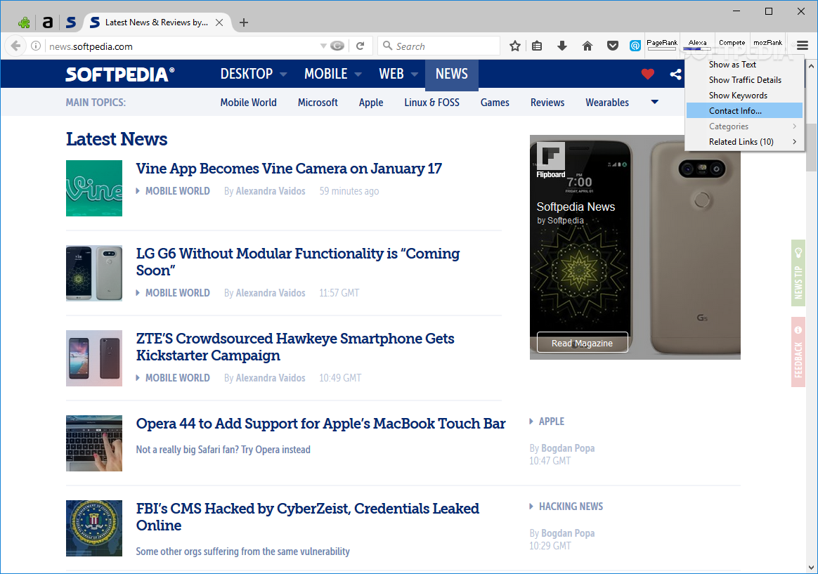Click the Vine article thumbnail
Screen dimensions: 818x574
[x=94, y=188]
